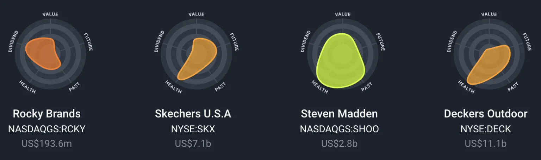Click the DIVIDEND label on the Rocky Brands chart
Viewport: 541px width, 160px height.
click(13, 41)
